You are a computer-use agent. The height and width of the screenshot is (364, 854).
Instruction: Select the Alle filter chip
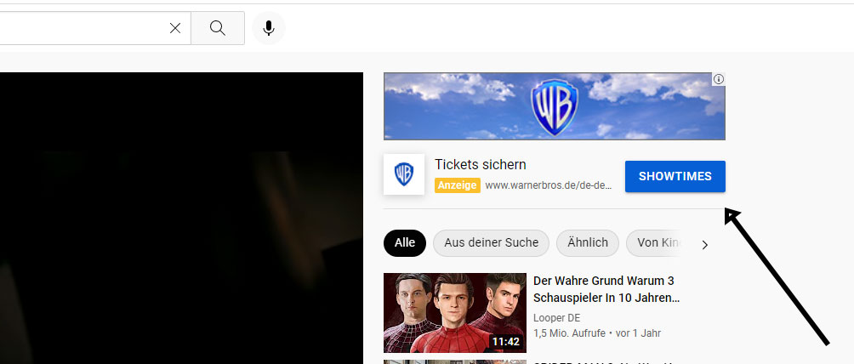coord(405,243)
